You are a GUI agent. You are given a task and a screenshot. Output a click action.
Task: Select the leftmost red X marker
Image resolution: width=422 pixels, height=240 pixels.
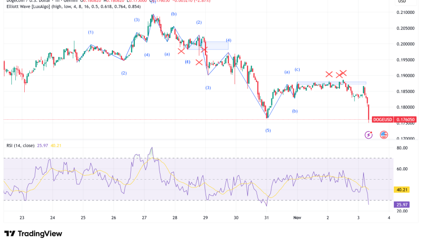click(x=181, y=51)
